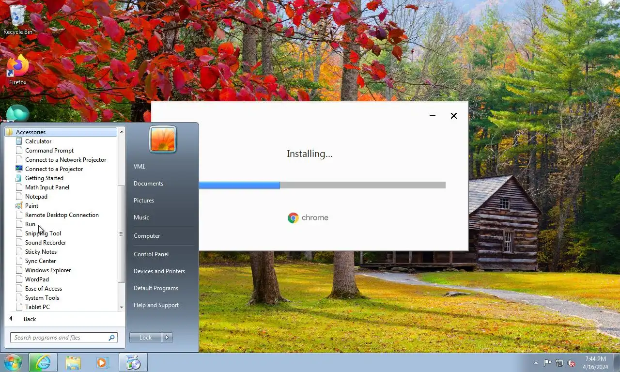Click the programs list scroll-down arrow
Image resolution: width=620 pixels, height=372 pixels.
[x=122, y=307]
